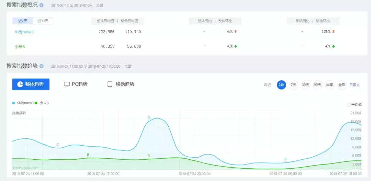Switch to 移动趋势 view

[x=121, y=84]
